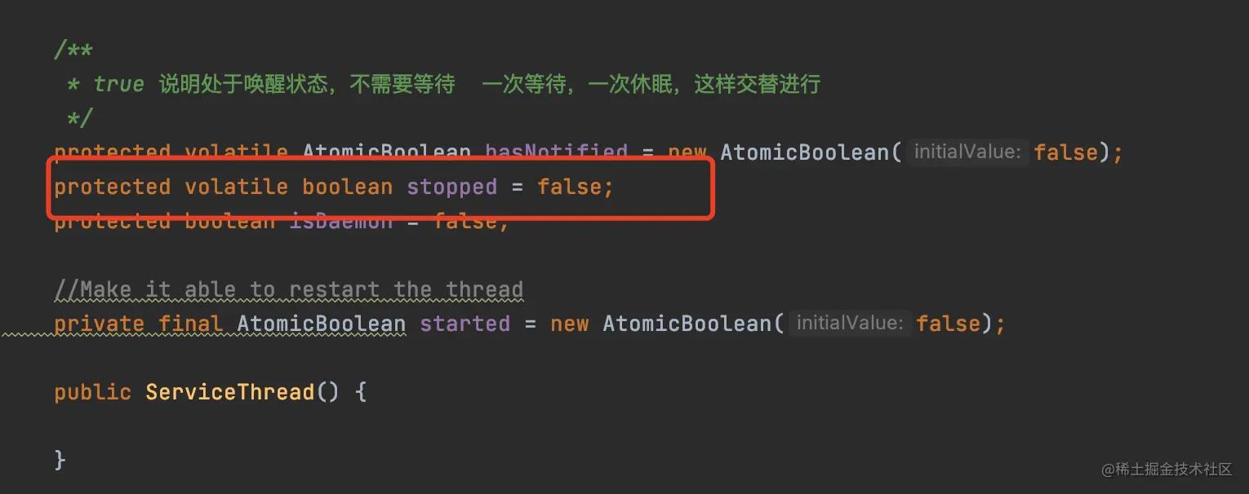The image size is (1249, 494).
Task: Click the 'new' keyword on the started line
Action: pyautogui.click(x=570, y=324)
